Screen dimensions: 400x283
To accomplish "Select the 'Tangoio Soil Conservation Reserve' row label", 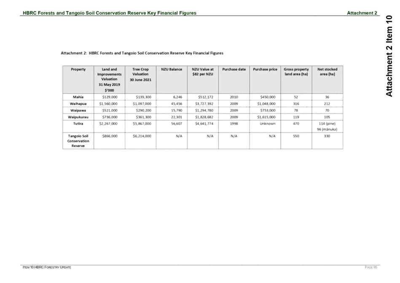I will pos(78,141).
